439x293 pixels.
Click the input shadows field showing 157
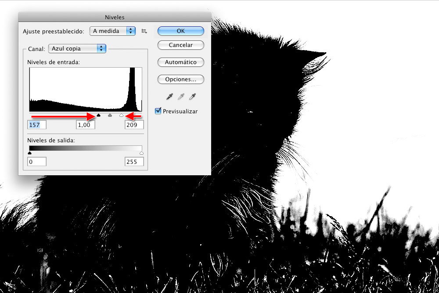click(x=37, y=125)
